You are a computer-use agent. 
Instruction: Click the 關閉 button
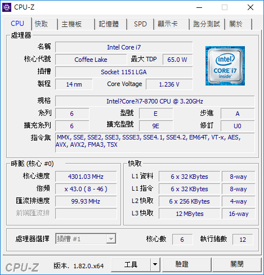pos(237,265)
